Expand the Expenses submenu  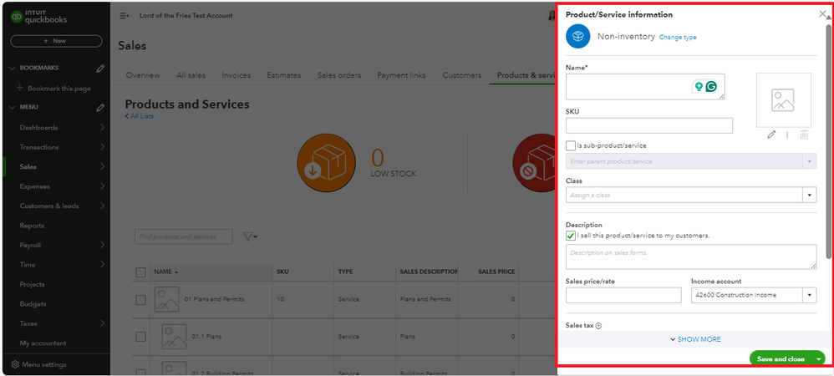click(x=102, y=186)
